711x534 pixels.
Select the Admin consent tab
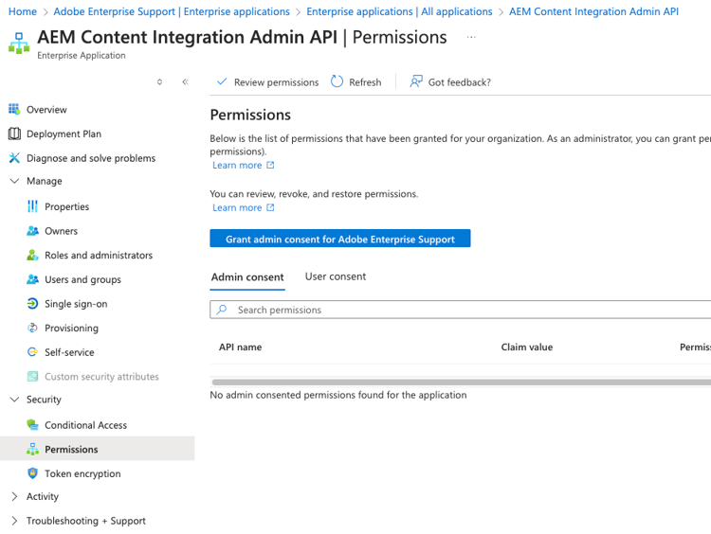(x=247, y=277)
